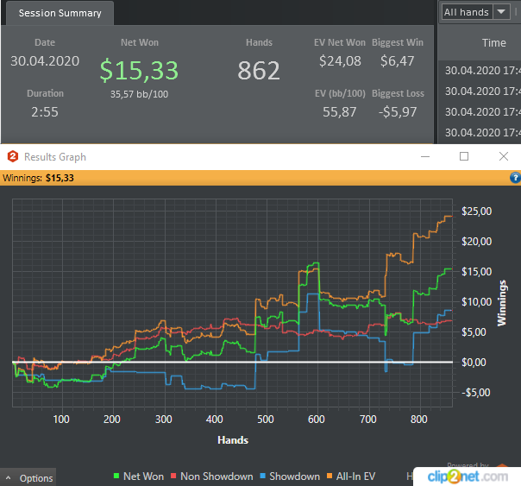The image size is (521, 486).
Task: Open the All hands filter dropdown
Action: [x=476, y=12]
